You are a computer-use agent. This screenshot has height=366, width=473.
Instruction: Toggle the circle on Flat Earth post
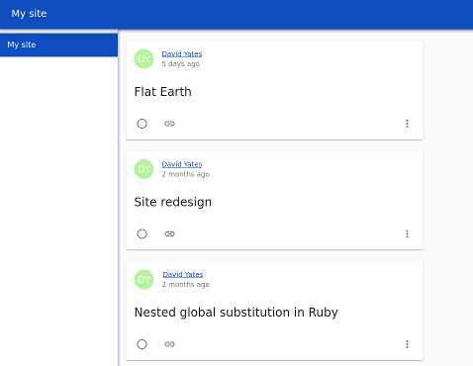[x=142, y=124]
